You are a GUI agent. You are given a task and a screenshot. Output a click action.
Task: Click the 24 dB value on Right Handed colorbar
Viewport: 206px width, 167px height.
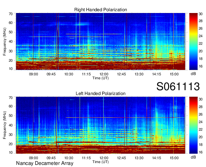(201, 36)
